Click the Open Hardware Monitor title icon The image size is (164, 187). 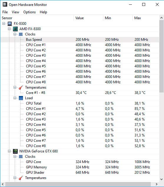click(x=5, y=4)
